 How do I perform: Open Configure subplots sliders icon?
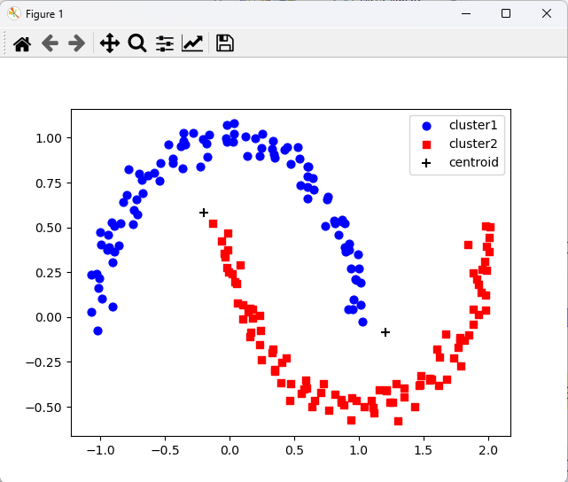click(165, 43)
